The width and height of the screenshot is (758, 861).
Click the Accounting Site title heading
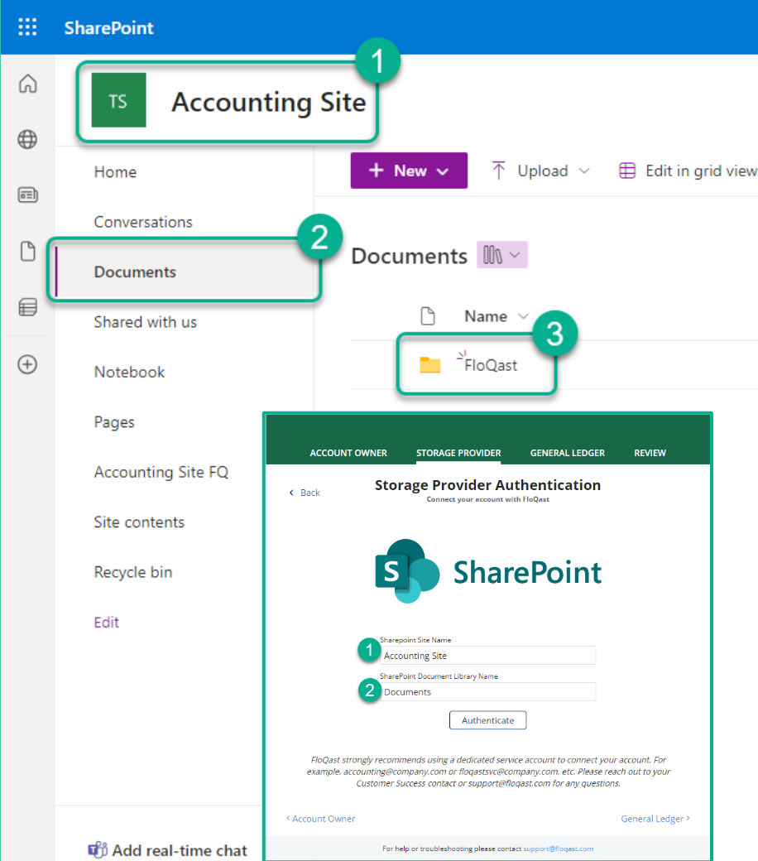click(x=268, y=102)
